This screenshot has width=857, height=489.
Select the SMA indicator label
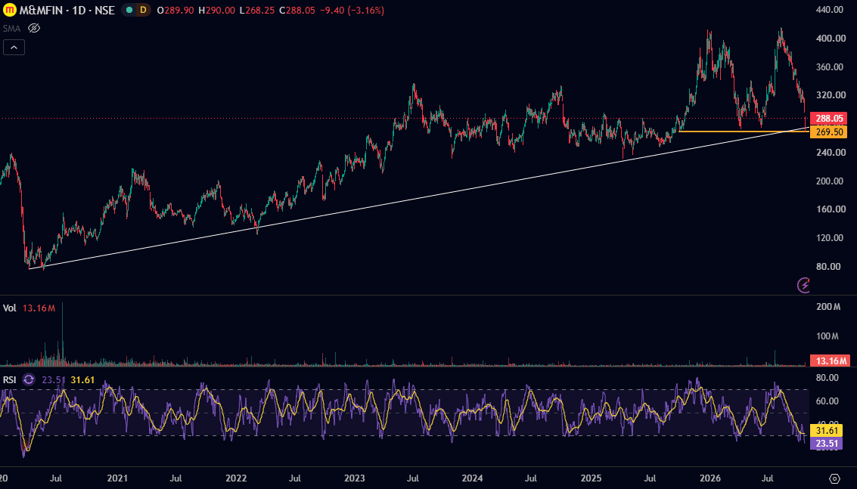click(11, 29)
